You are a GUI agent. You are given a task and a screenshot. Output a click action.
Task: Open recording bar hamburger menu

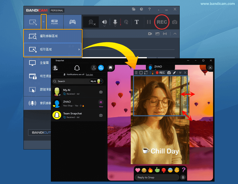pyautogui.click(x=136, y=73)
